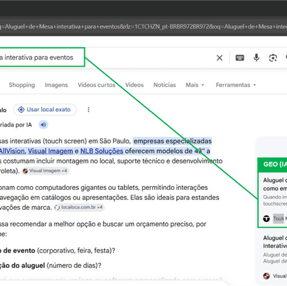Start voice search with the microphone icon

click(256, 58)
